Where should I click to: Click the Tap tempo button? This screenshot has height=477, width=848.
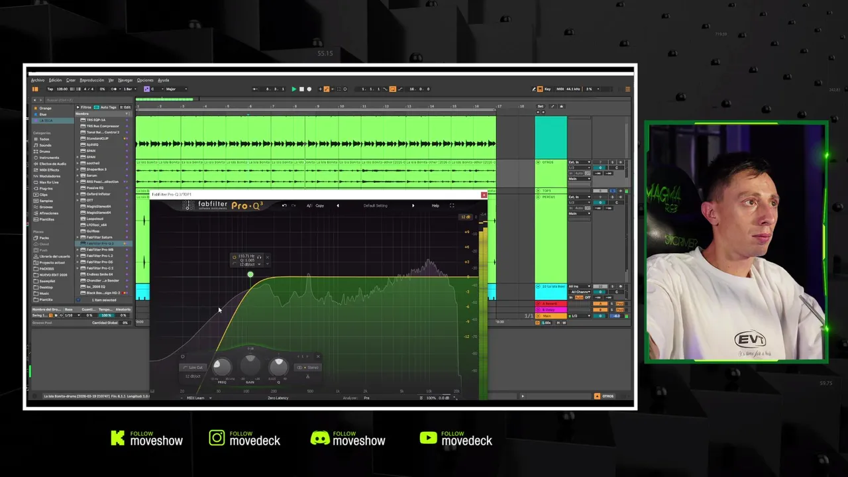coord(50,89)
